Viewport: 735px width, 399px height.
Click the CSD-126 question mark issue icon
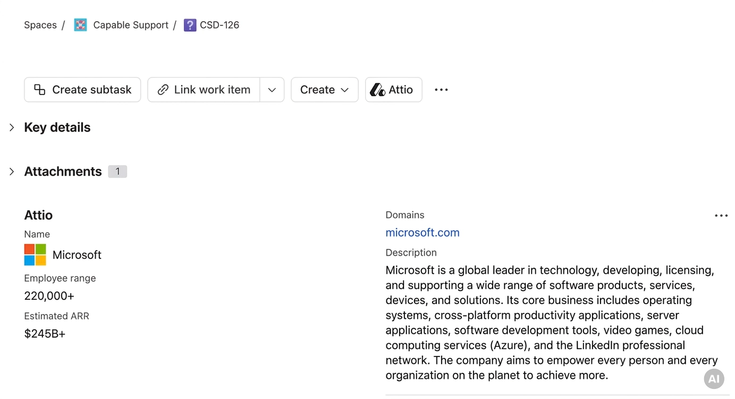click(190, 25)
